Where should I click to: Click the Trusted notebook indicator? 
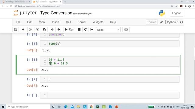pyautogui.click(x=152, y=22)
